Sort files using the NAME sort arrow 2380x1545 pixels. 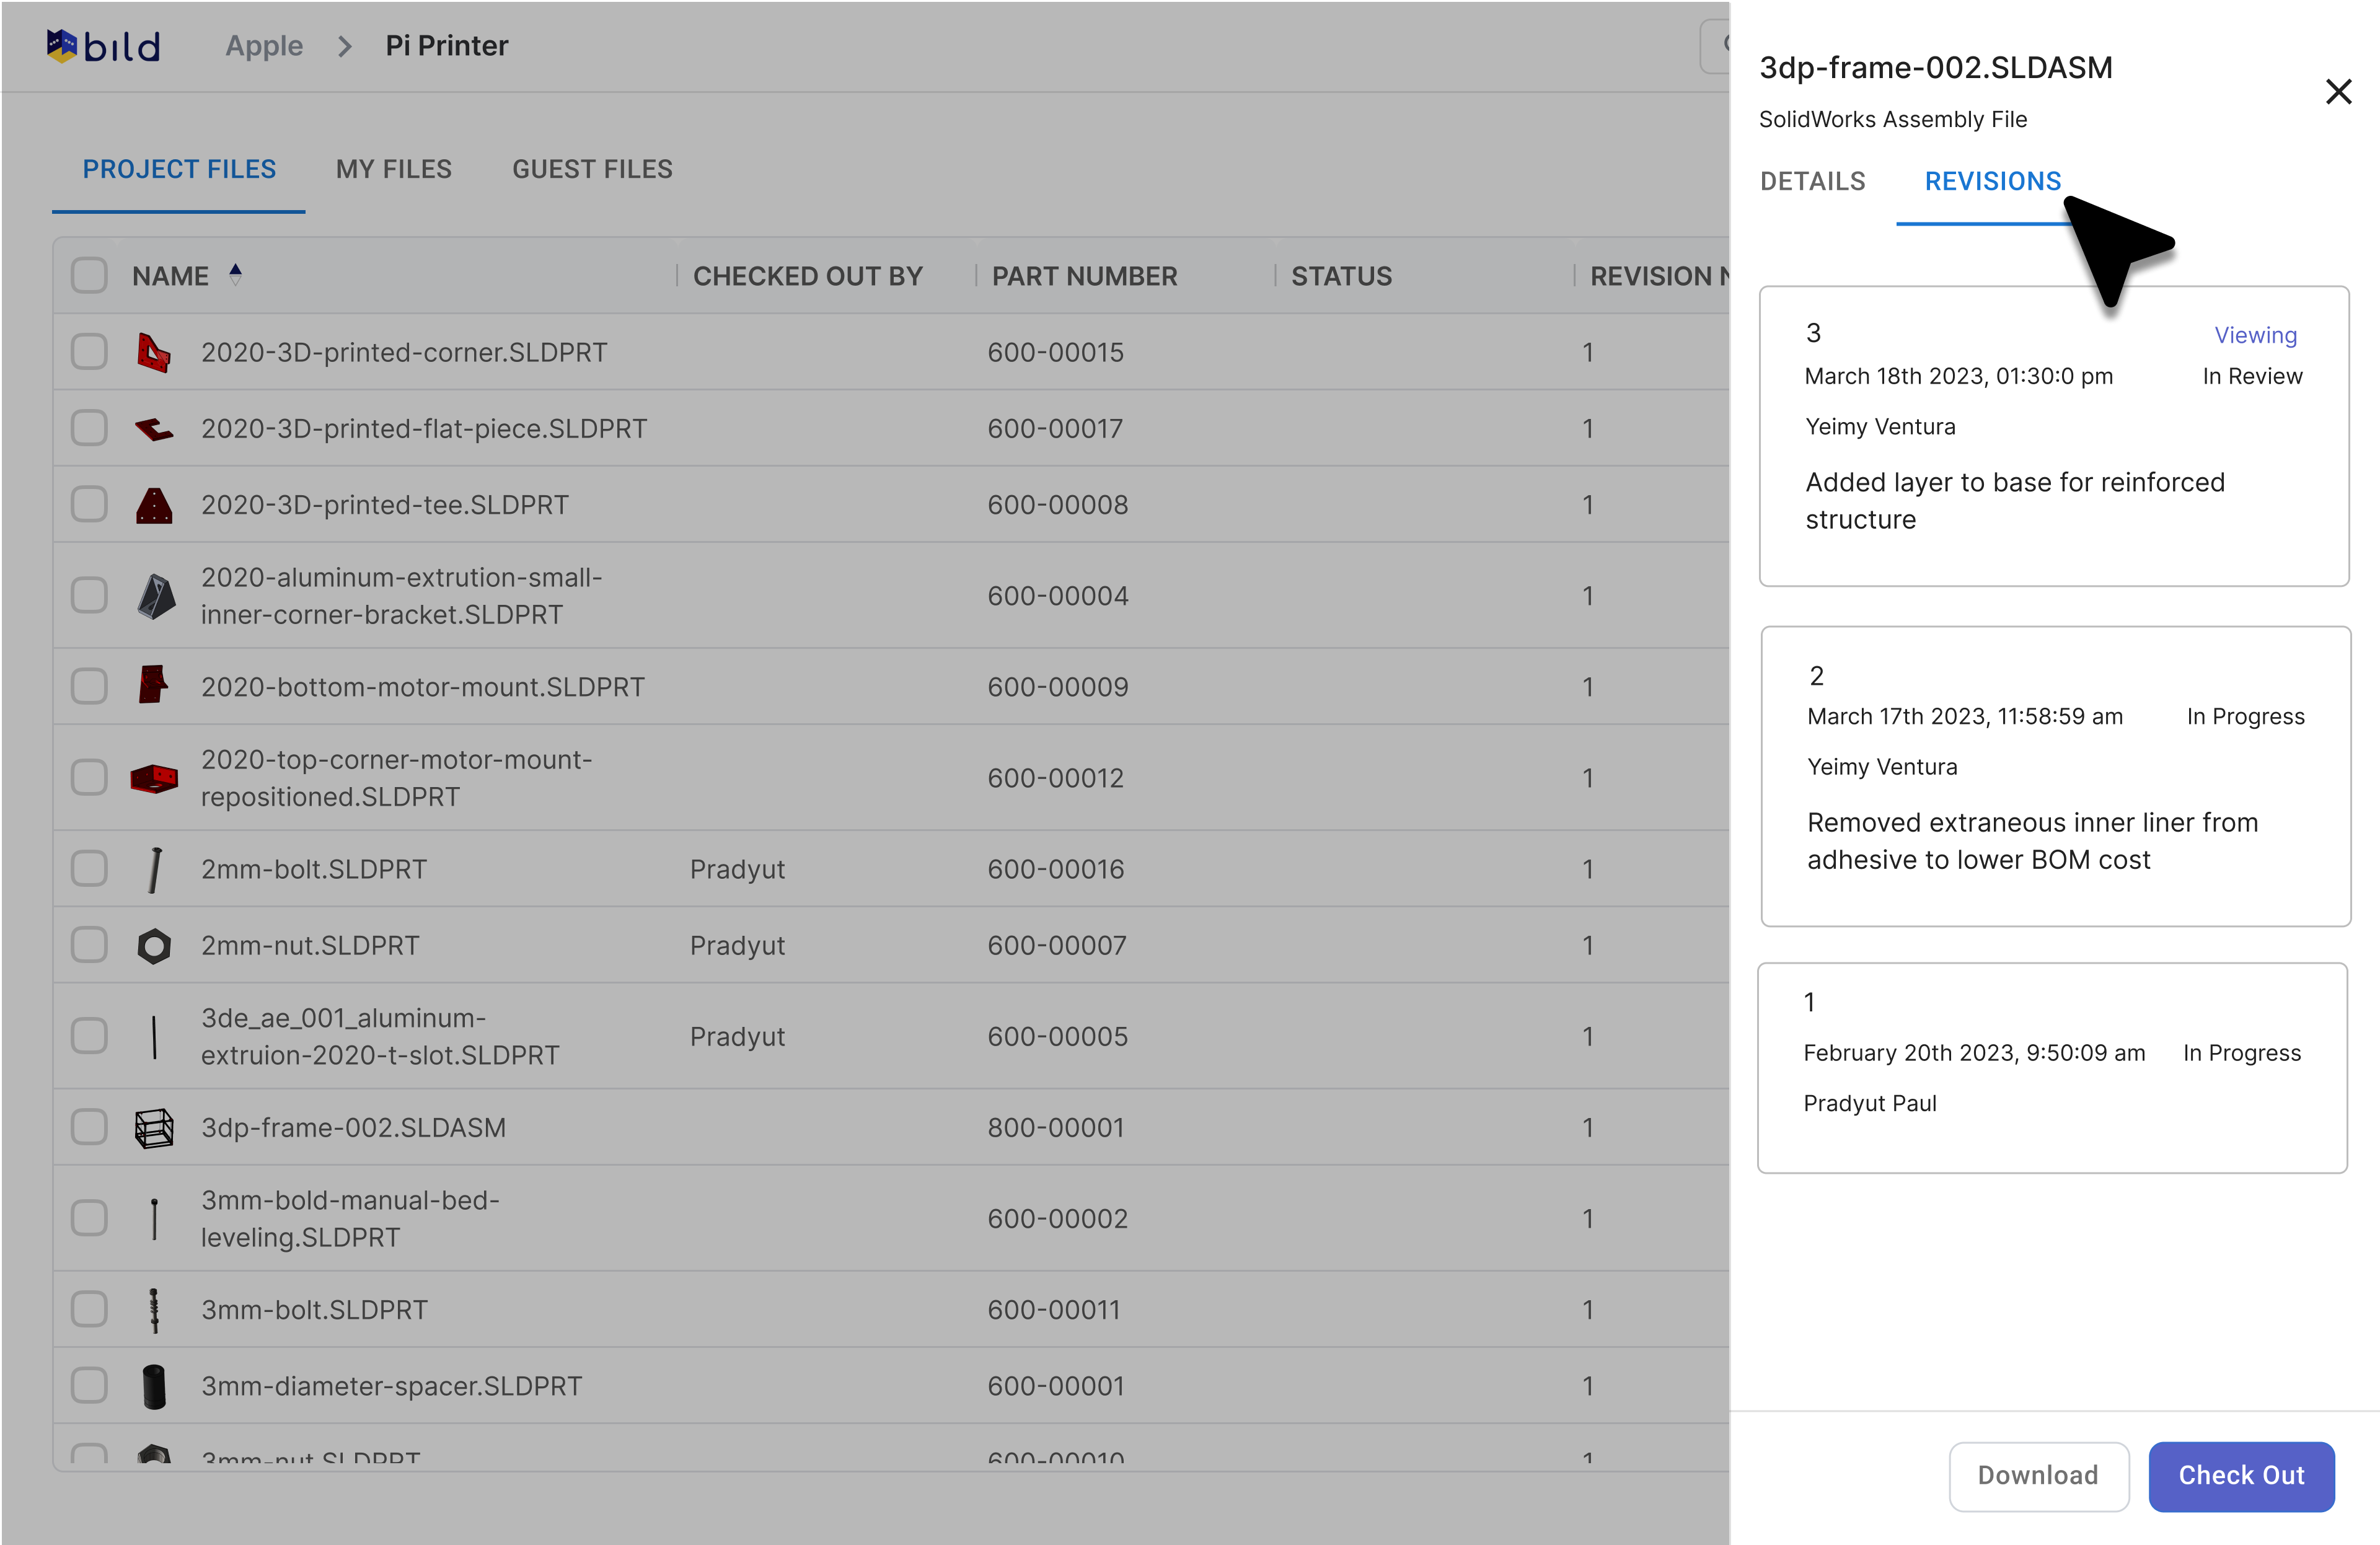point(235,274)
